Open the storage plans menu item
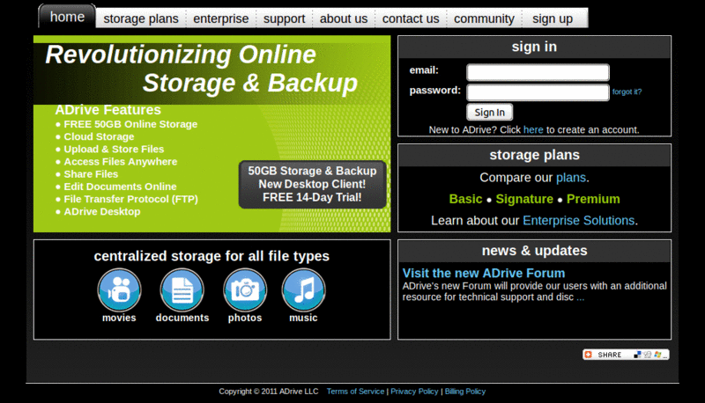Screen dimensions: 705x403 pos(141,18)
